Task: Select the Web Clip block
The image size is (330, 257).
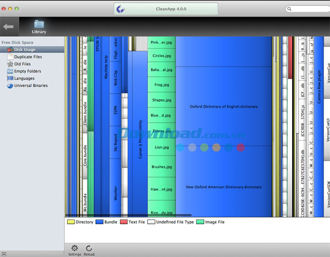Action: [116, 78]
